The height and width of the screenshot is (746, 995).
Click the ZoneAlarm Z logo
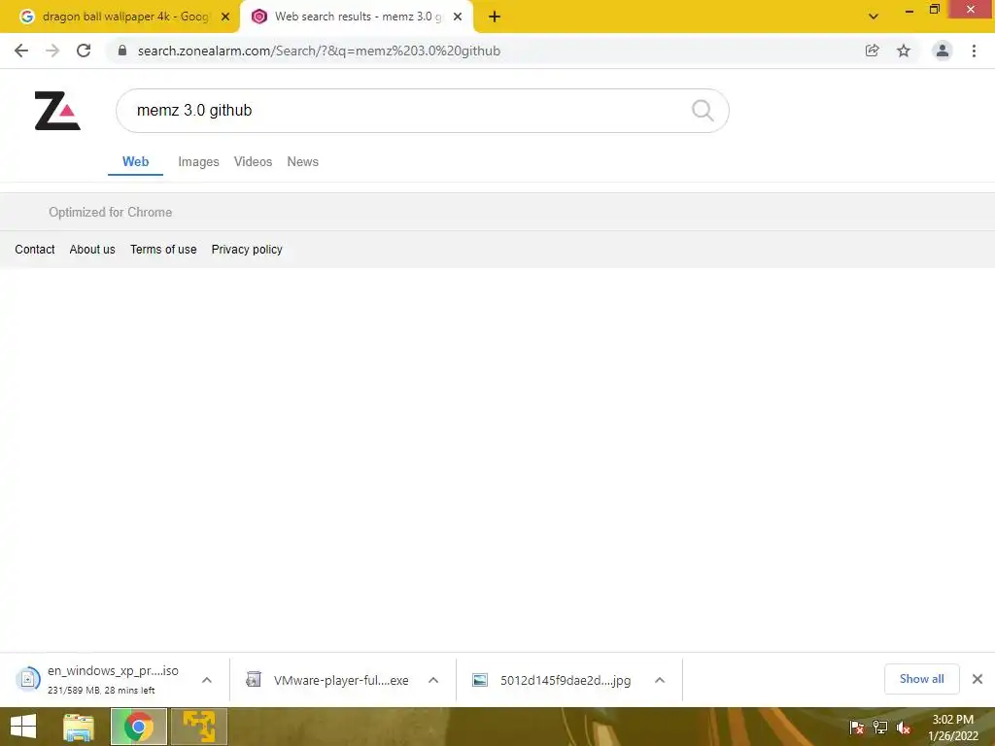pyautogui.click(x=57, y=111)
